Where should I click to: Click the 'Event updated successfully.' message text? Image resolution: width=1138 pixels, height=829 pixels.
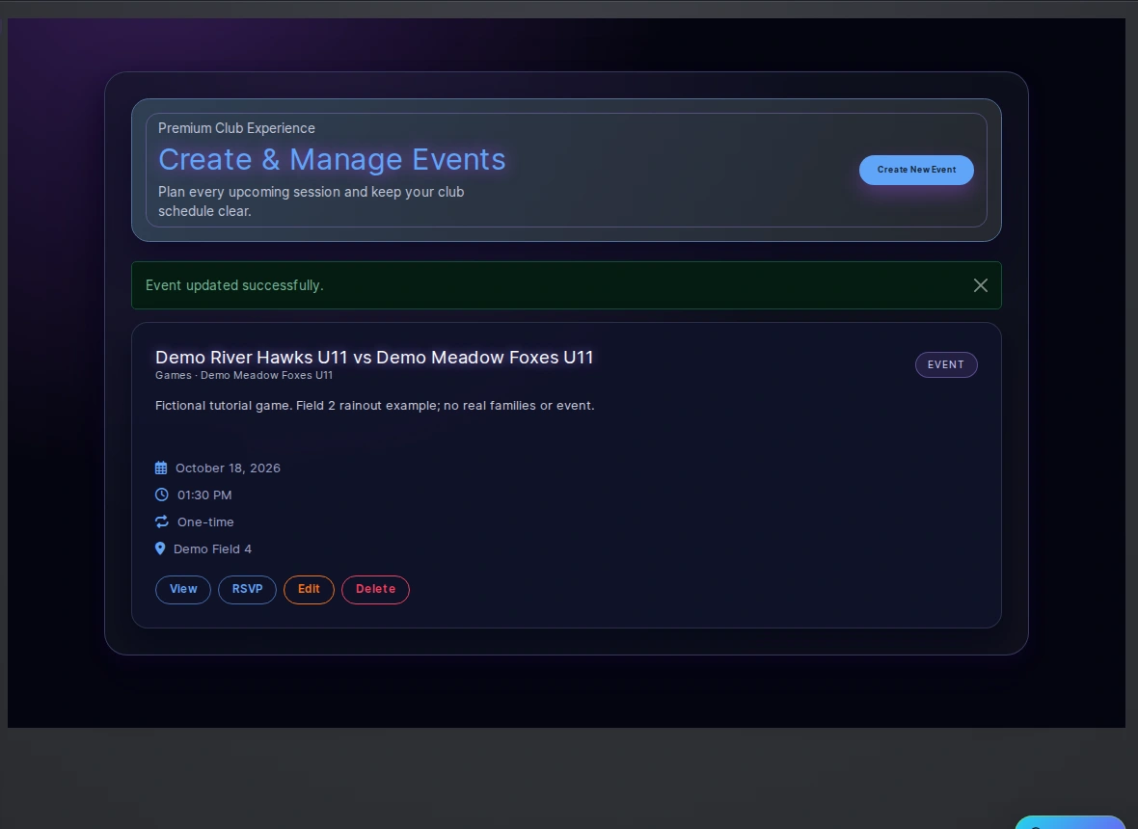click(x=234, y=285)
